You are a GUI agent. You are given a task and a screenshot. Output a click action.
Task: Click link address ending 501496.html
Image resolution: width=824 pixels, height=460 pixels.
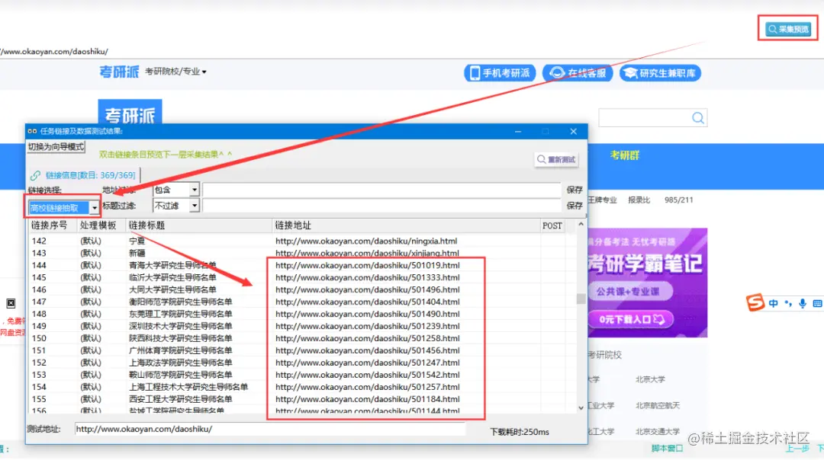tap(367, 289)
